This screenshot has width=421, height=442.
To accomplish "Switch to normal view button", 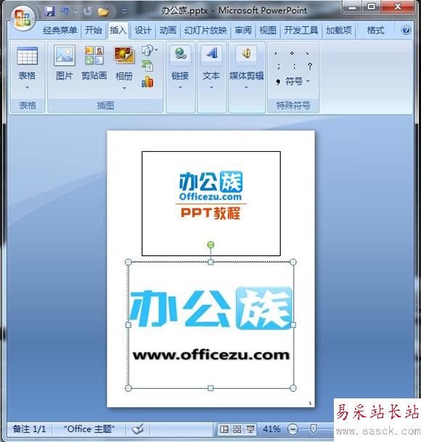I will click(224, 430).
